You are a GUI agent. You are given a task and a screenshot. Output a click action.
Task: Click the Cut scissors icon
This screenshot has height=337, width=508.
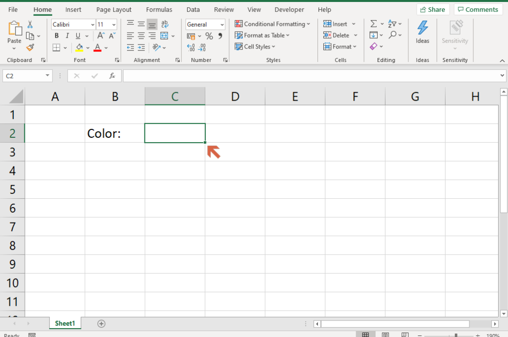pos(30,24)
